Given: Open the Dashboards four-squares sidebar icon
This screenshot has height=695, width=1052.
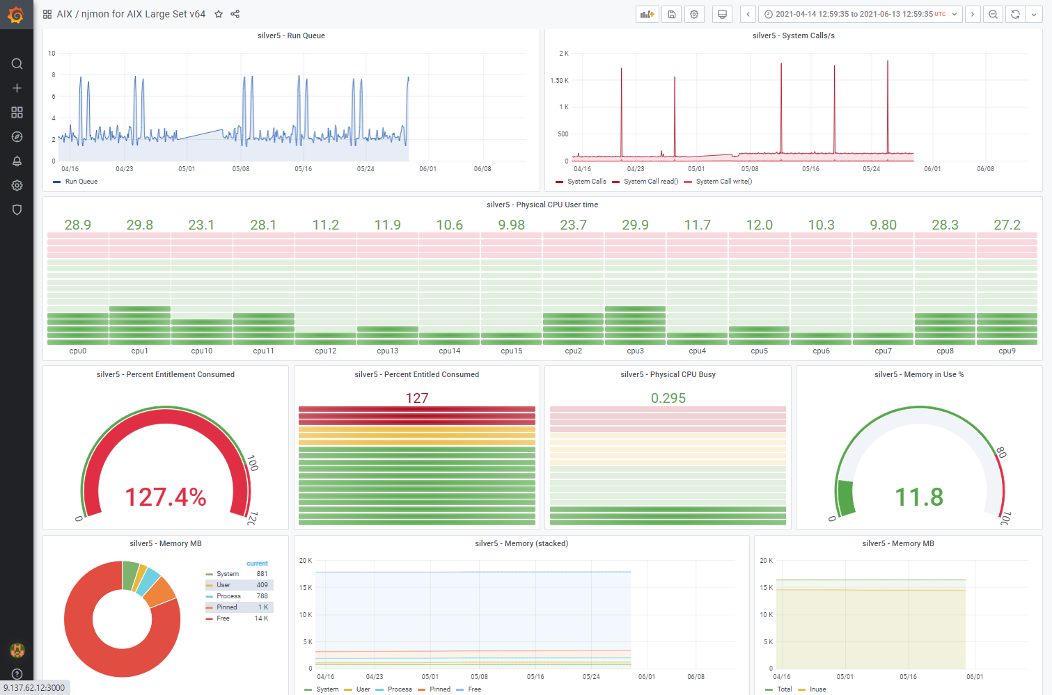Looking at the screenshot, I should click(17, 113).
